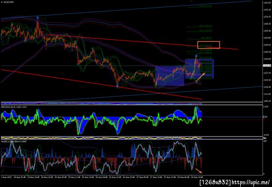
Task: Select the large blue shaded rectangle on the chart
Action: click(x=170, y=76)
